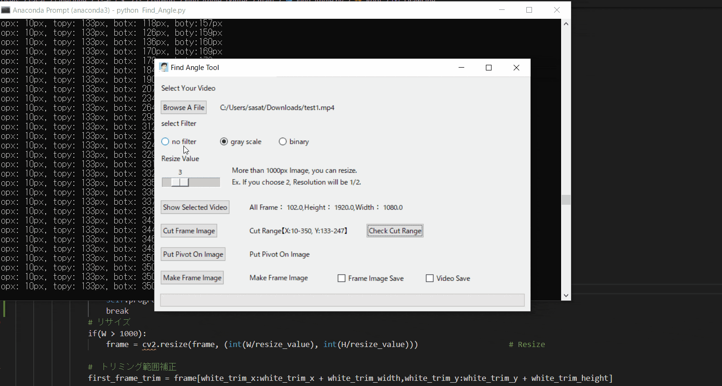The image size is (722, 386).
Task: Select the no filter radio button
Action: point(165,141)
